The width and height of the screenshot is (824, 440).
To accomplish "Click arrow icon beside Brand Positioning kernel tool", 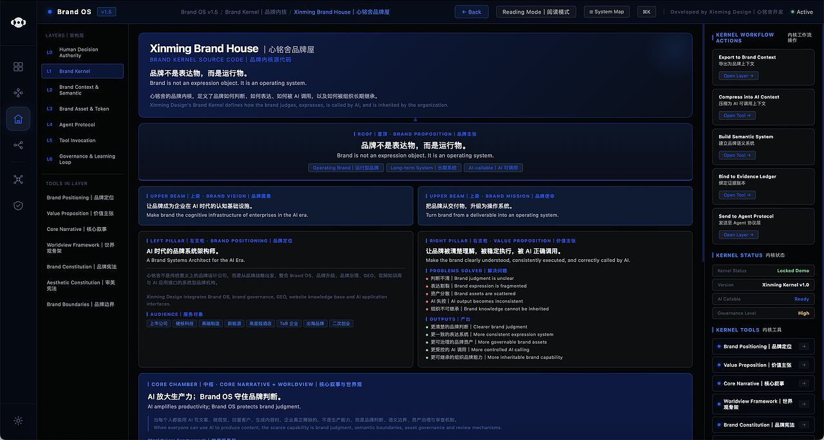I will [803, 346].
